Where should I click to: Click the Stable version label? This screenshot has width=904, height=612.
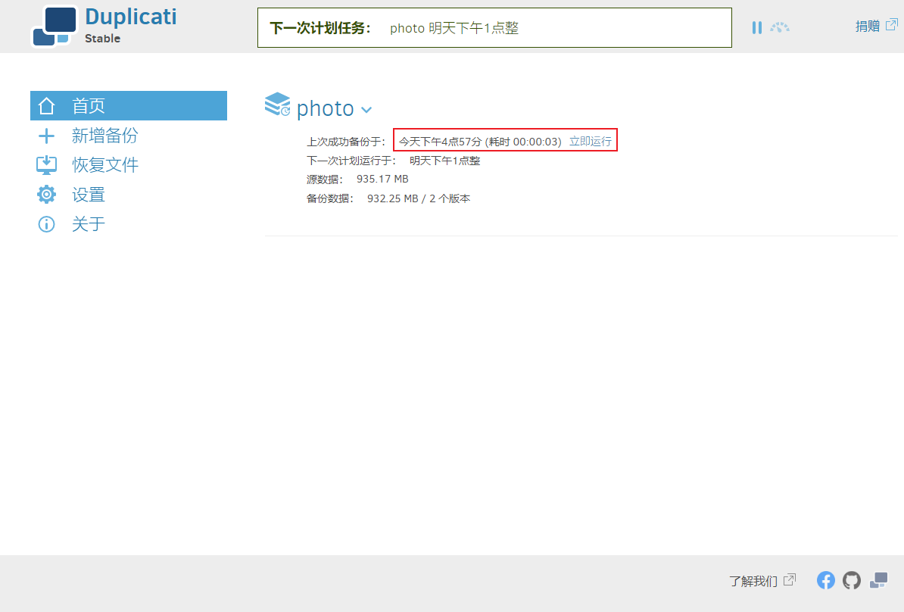(x=103, y=39)
